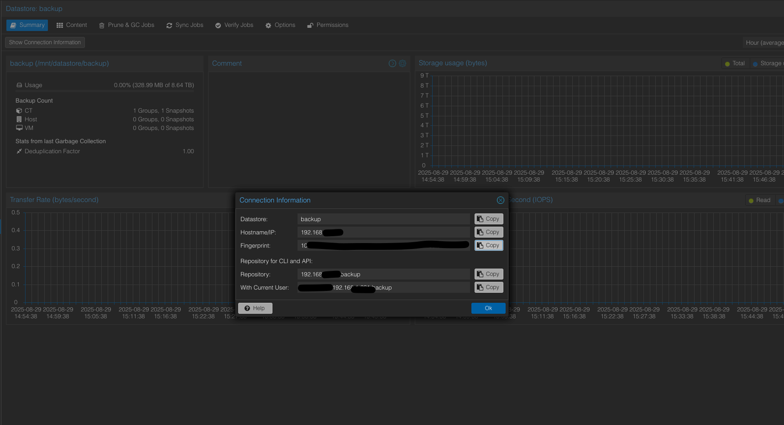Copy the Fingerprint value
The height and width of the screenshot is (425, 784).
tap(489, 245)
